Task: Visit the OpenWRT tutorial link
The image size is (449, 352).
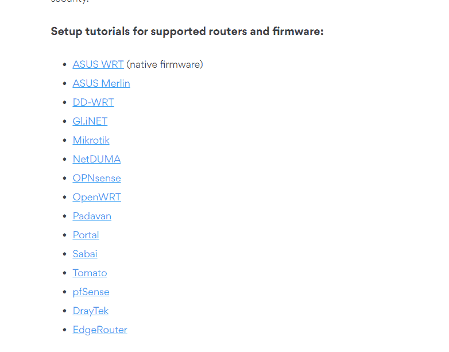Action: pyautogui.click(x=97, y=197)
